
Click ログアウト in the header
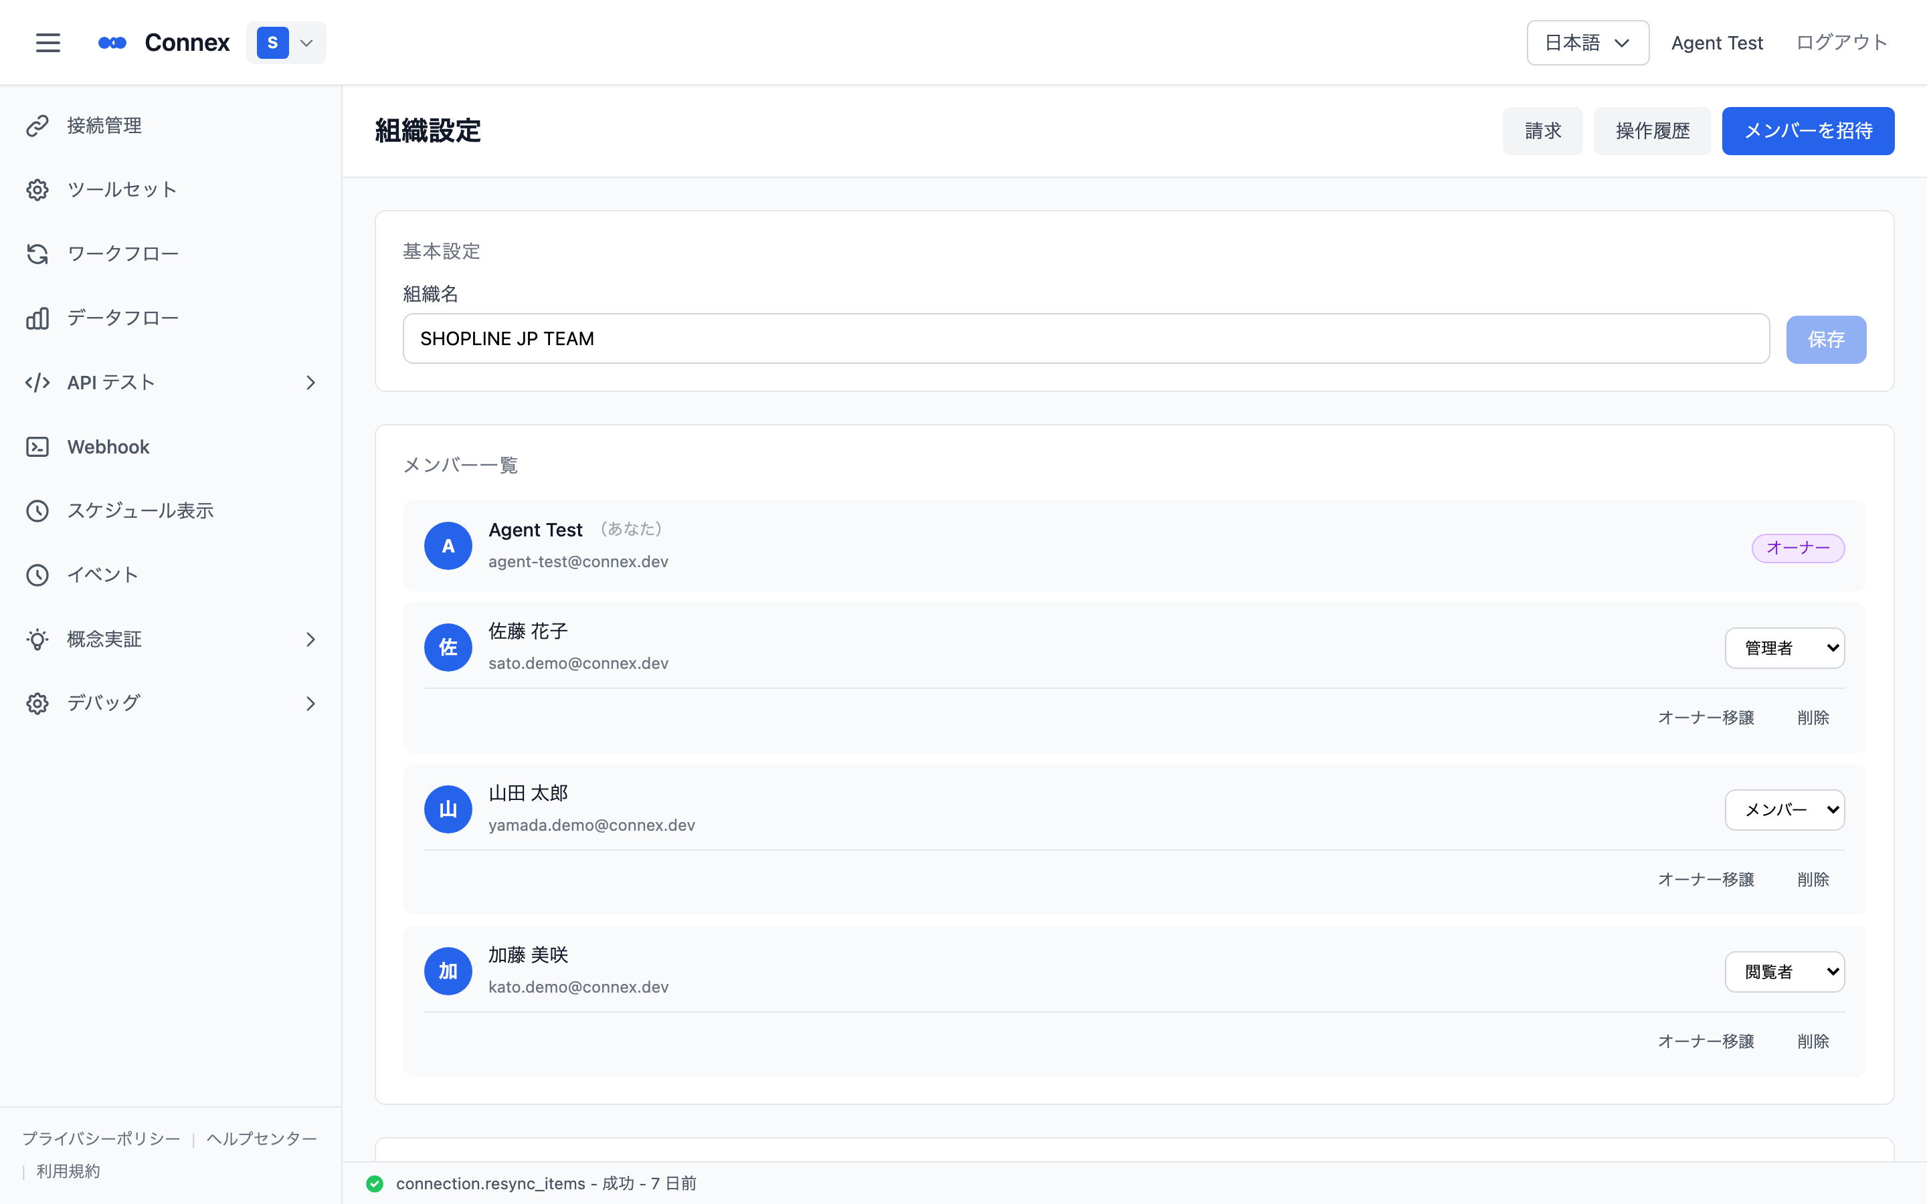coord(1842,43)
